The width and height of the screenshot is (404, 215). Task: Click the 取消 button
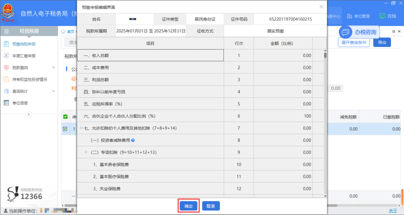211,206
